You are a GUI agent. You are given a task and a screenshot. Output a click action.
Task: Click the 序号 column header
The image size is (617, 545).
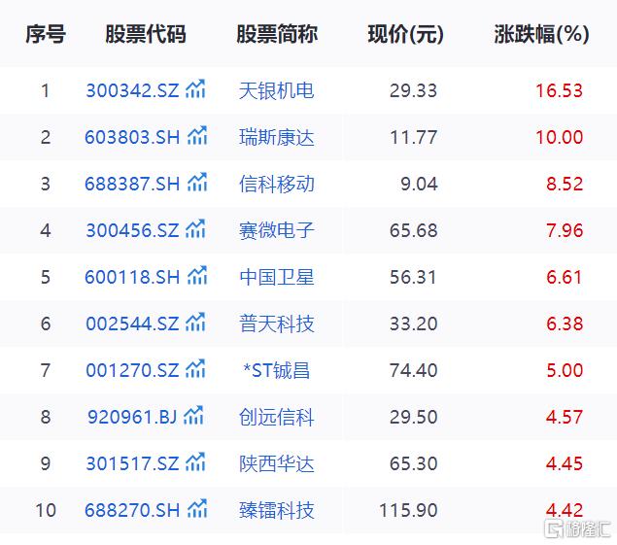point(46,34)
